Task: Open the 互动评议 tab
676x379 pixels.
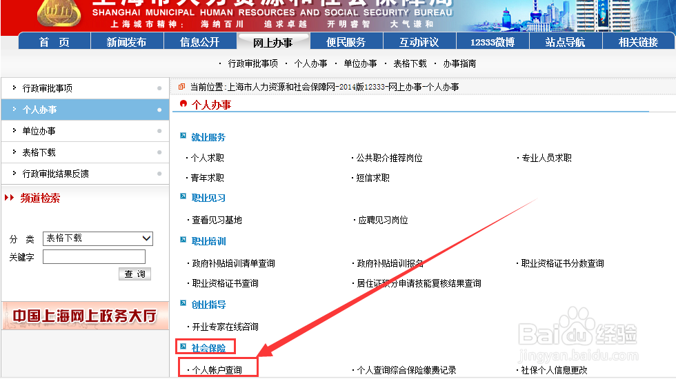Action: [419, 42]
